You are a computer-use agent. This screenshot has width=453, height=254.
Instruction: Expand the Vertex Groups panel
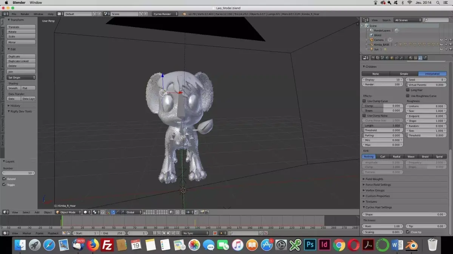[375, 190]
